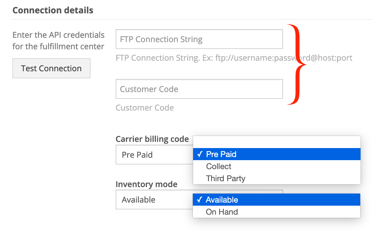
Task: Click the Connection details heading
Action: 53,10
